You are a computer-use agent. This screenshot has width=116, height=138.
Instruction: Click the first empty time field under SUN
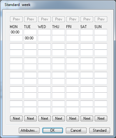[x=101, y=32]
